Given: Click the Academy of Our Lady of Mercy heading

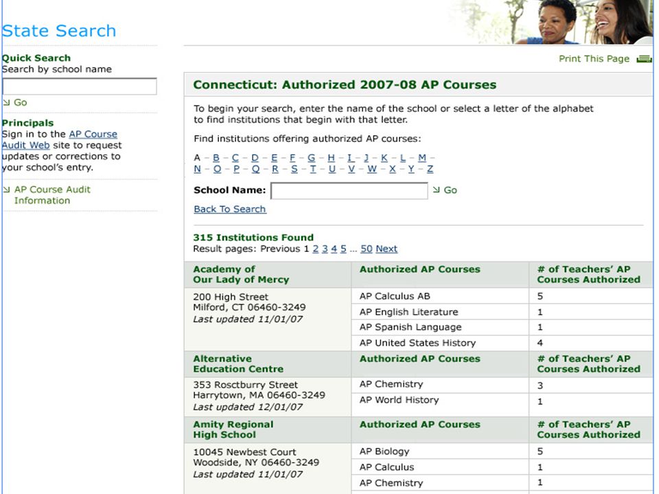Looking at the screenshot, I should click(241, 274).
